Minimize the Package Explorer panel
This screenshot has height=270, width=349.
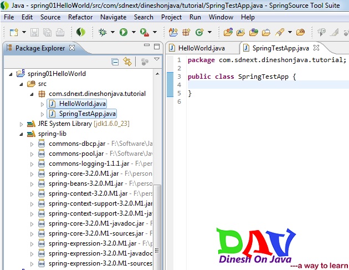(147, 45)
